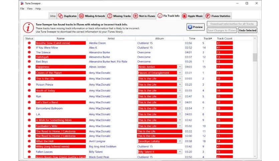279x161 pixels.
Task: Click artist Alexandra Burke feat. Flo Rida
Action: (108, 62)
